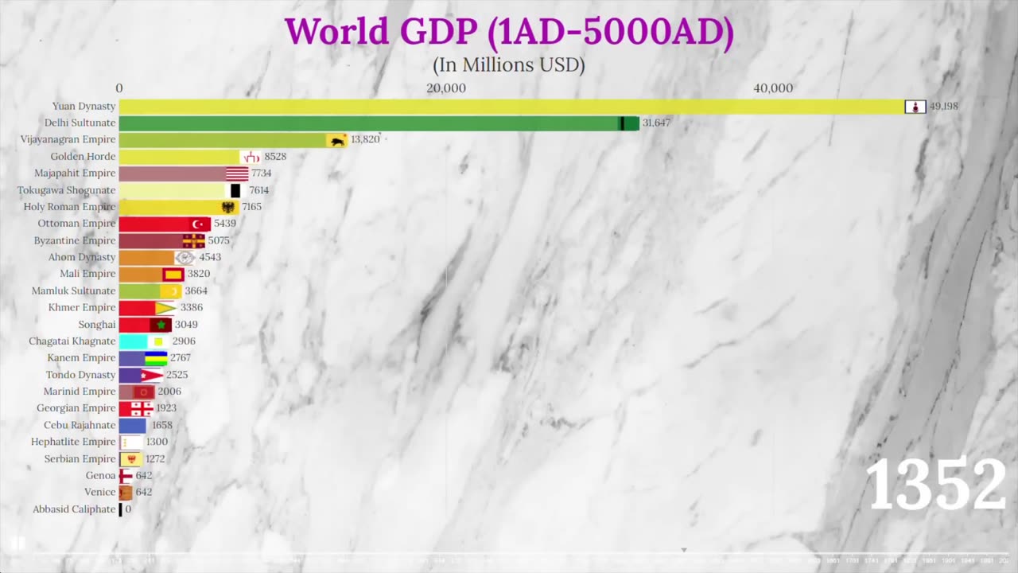Click the Tokugawa Shogunate flag icon

click(235, 190)
